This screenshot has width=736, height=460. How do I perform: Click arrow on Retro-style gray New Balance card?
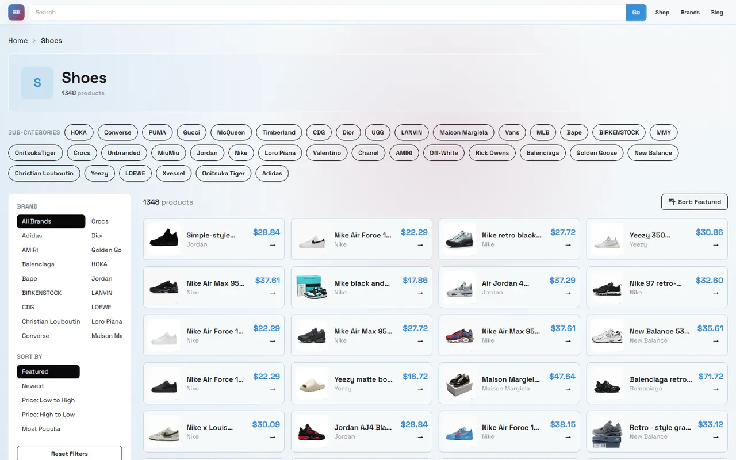click(x=716, y=437)
